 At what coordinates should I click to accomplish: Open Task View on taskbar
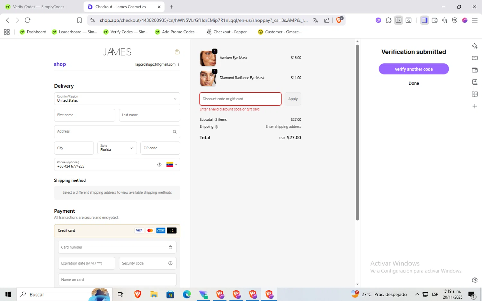[121, 294]
